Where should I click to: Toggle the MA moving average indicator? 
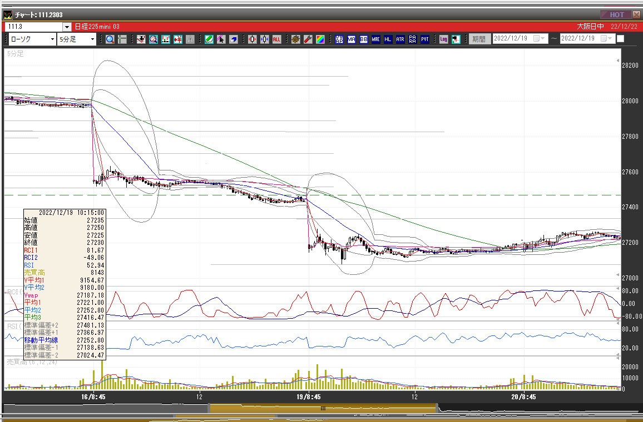click(352, 39)
